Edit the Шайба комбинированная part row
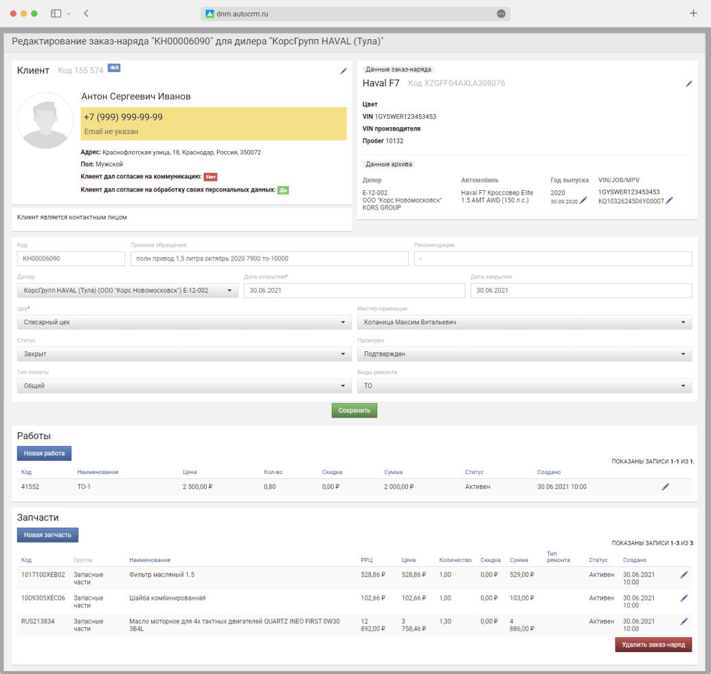The height and width of the screenshot is (674, 711). [684, 598]
